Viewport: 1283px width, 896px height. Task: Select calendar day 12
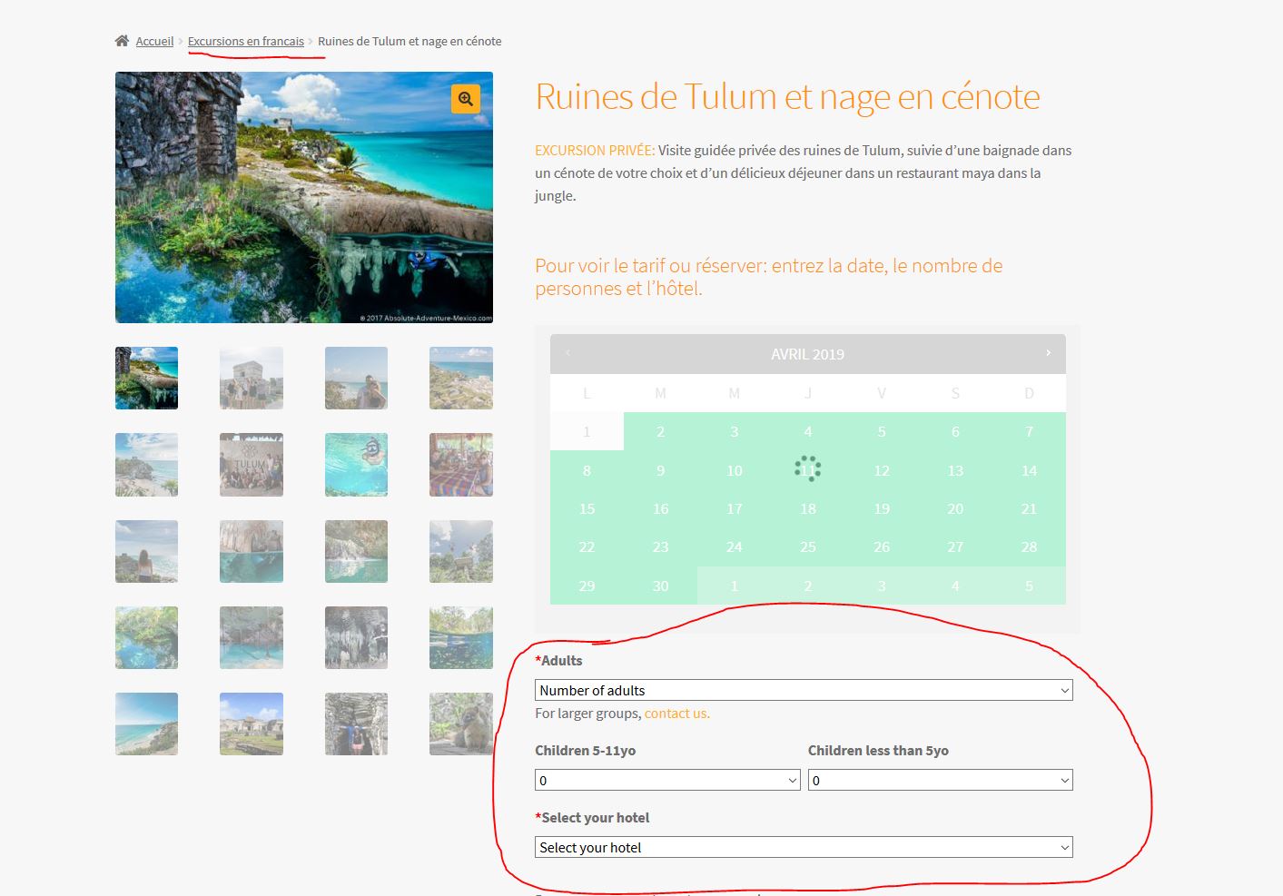click(882, 470)
